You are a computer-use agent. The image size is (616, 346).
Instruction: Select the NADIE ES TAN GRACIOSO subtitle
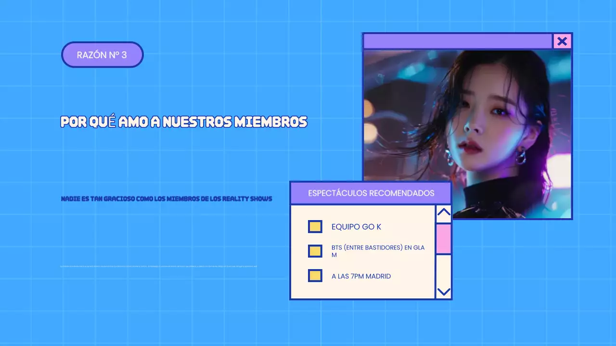point(167,198)
